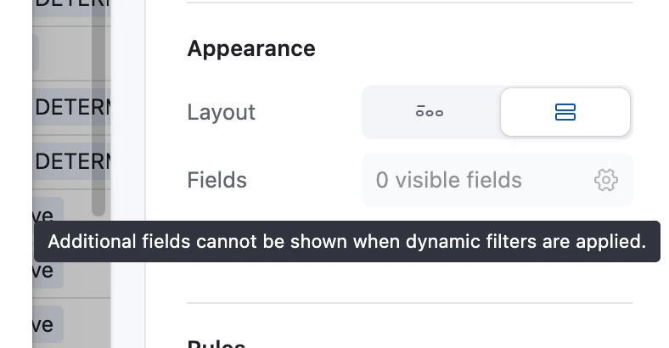
Task: Click the partially visible Rules heading
Action: click(216, 344)
